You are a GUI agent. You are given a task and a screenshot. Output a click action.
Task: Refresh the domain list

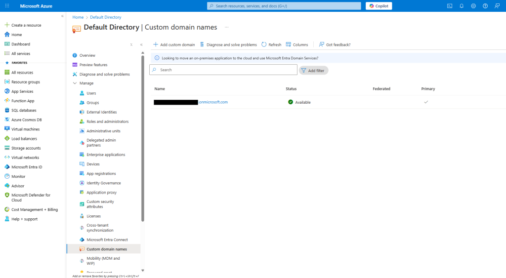point(271,44)
